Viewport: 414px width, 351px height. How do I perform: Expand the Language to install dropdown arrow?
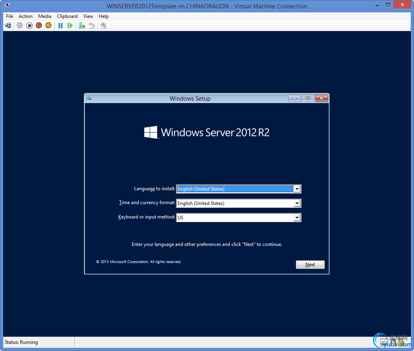[x=297, y=189]
